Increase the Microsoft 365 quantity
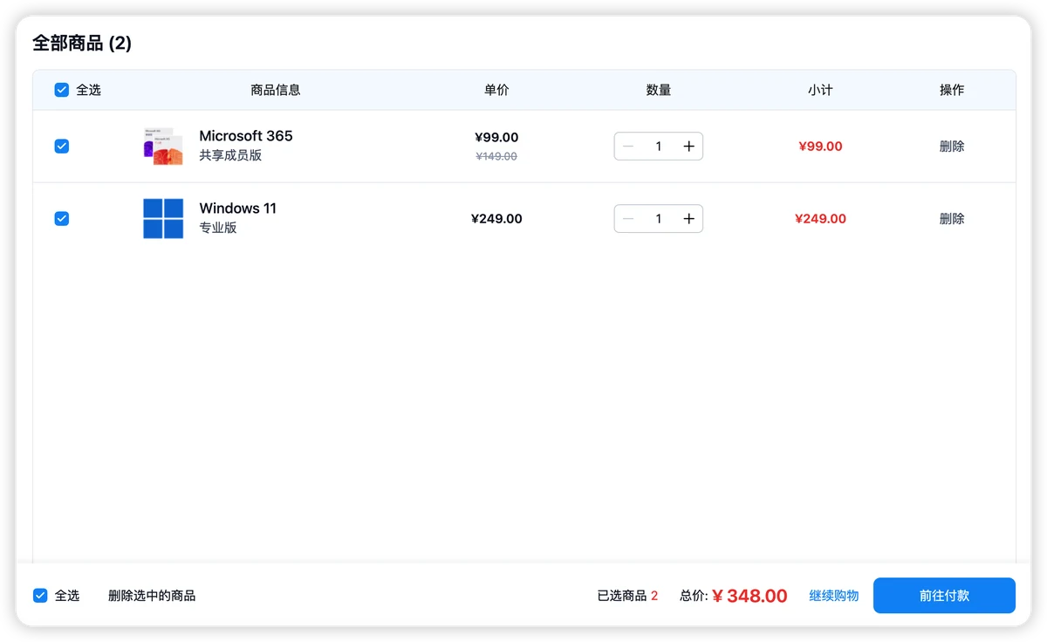 688,147
